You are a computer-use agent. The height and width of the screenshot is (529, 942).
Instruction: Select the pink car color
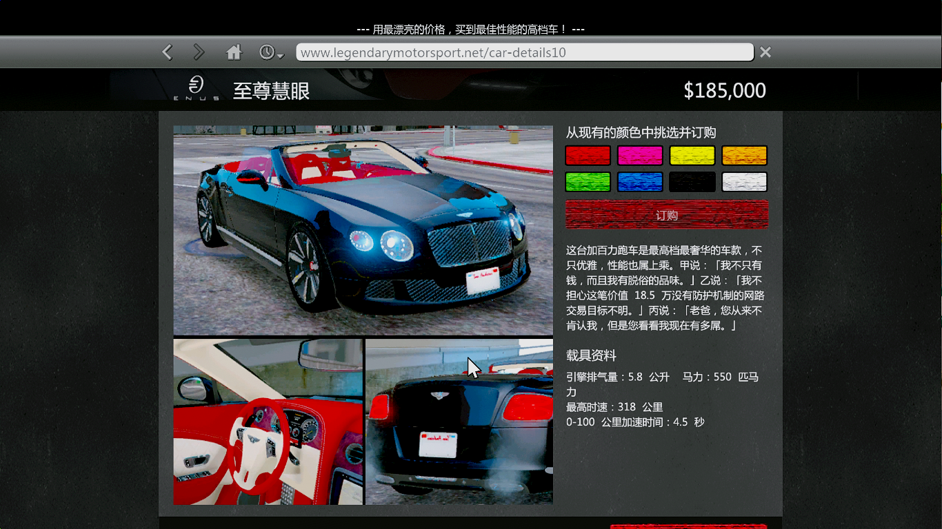(640, 156)
